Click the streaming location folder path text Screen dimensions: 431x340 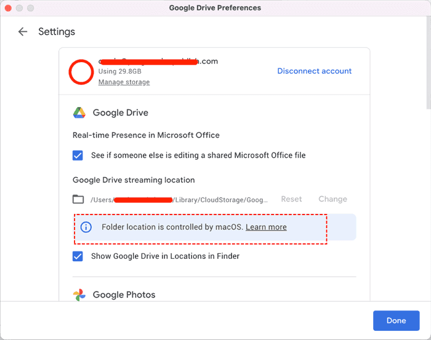click(179, 199)
